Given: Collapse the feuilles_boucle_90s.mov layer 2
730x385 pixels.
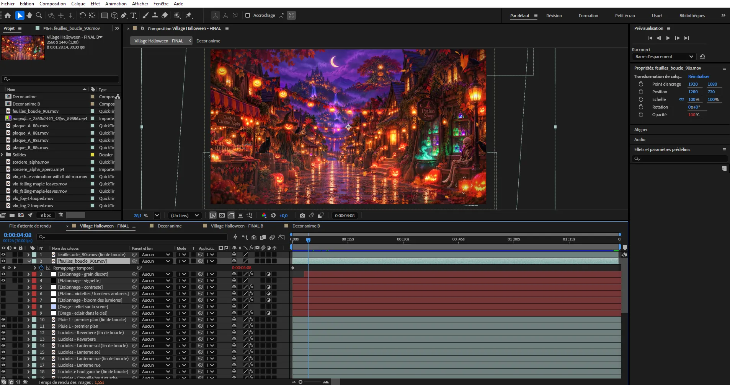Looking at the screenshot, I should [29, 261].
